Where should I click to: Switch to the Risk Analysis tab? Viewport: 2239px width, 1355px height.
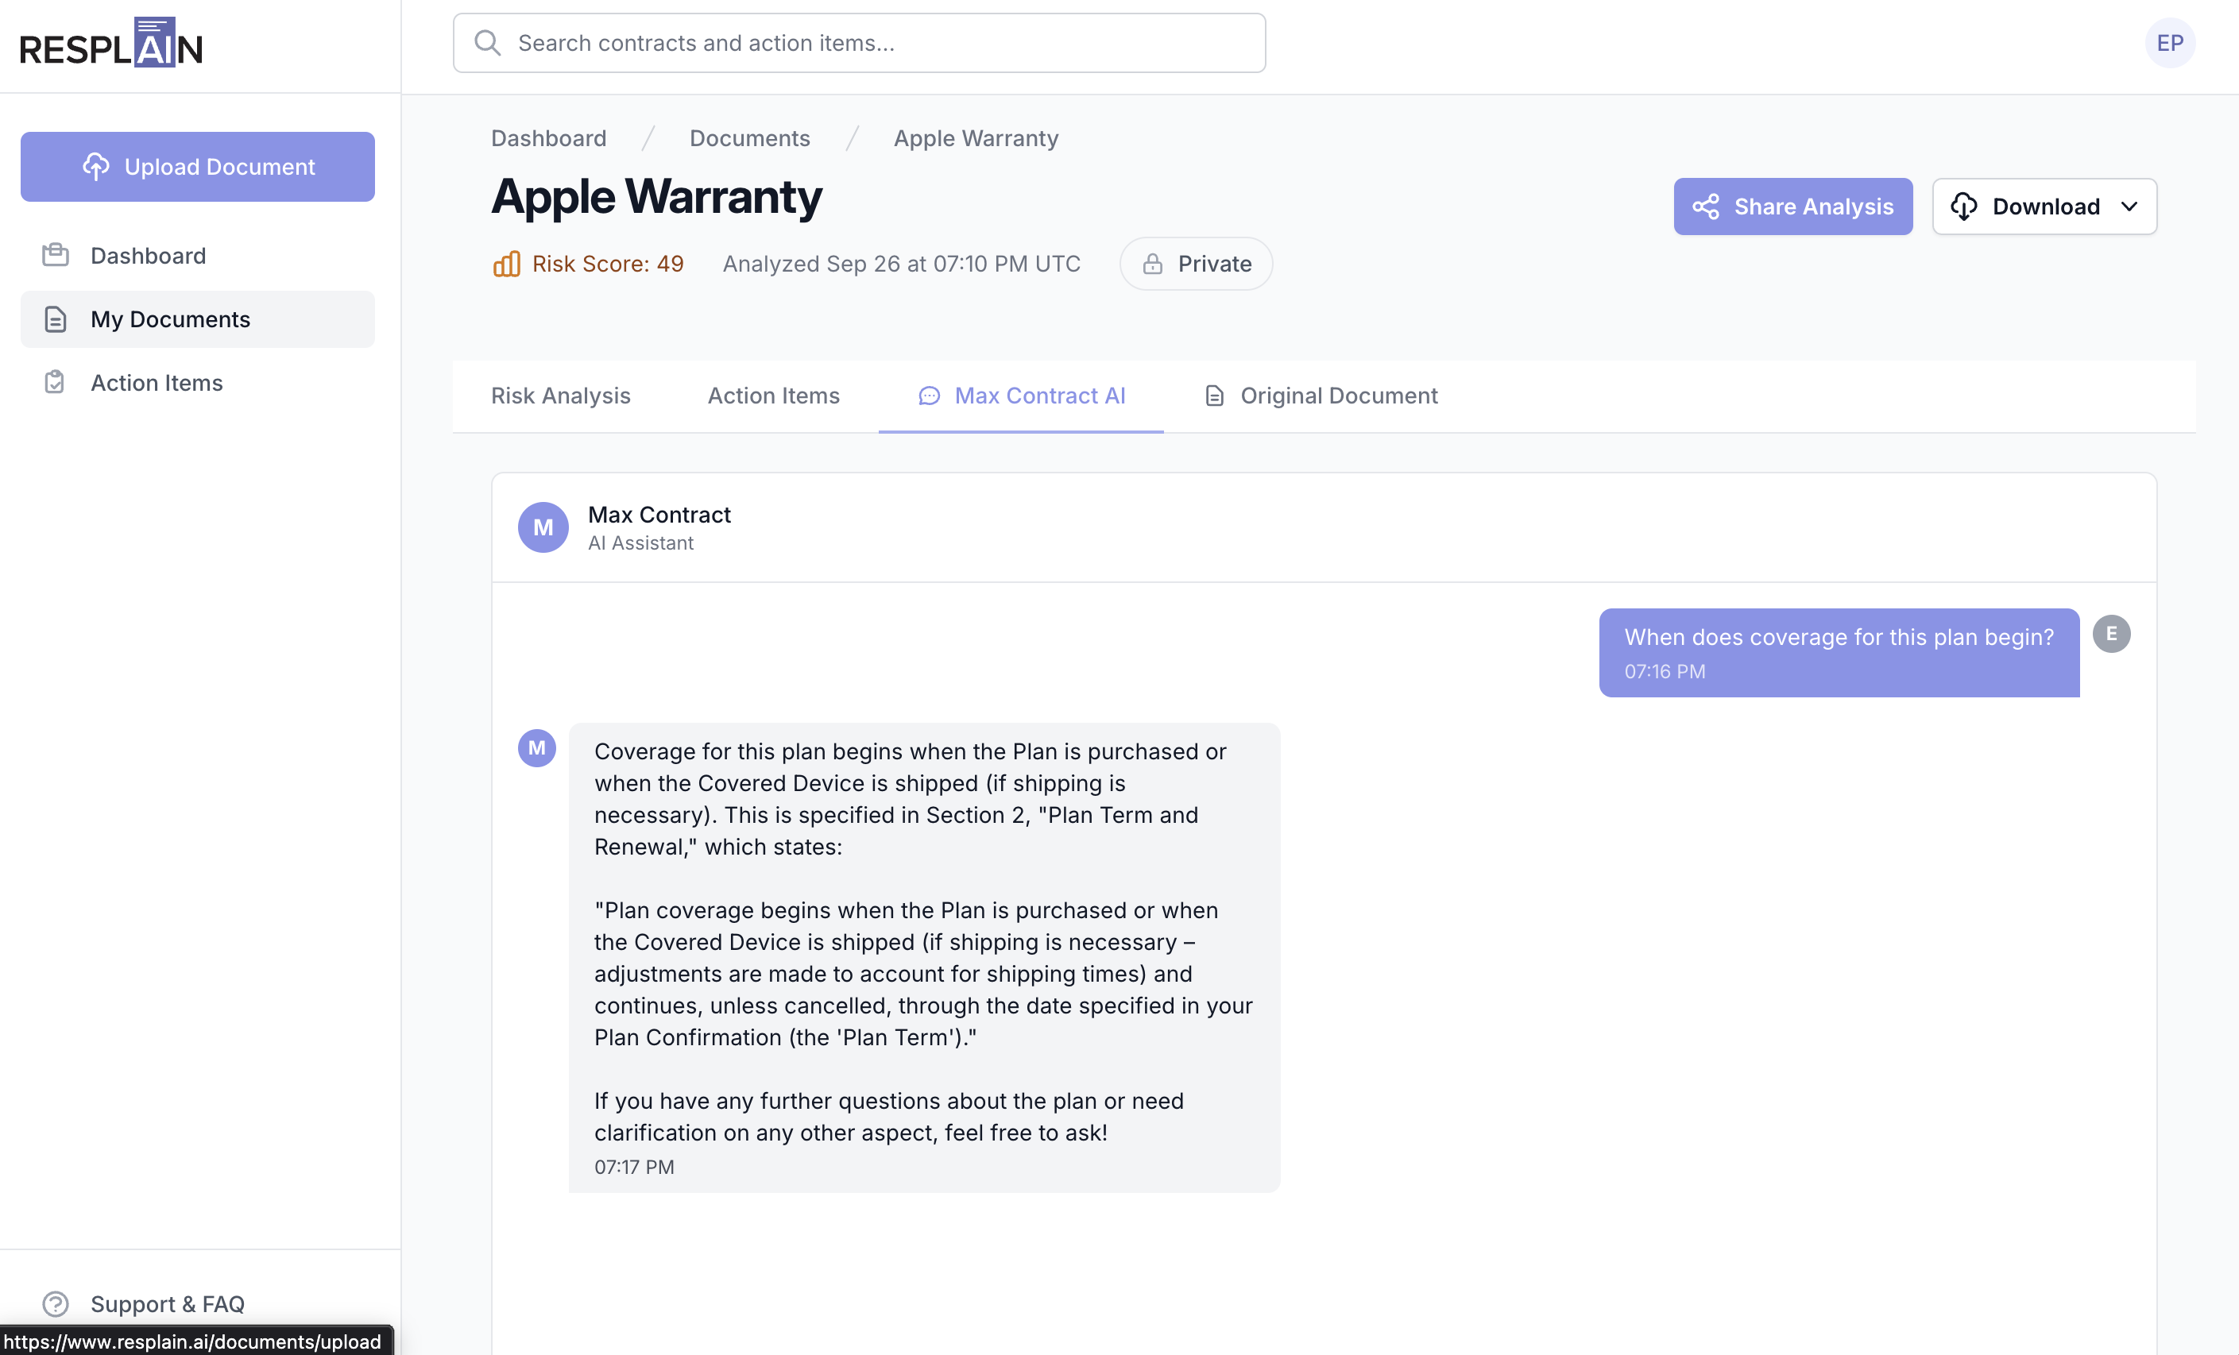coord(559,396)
